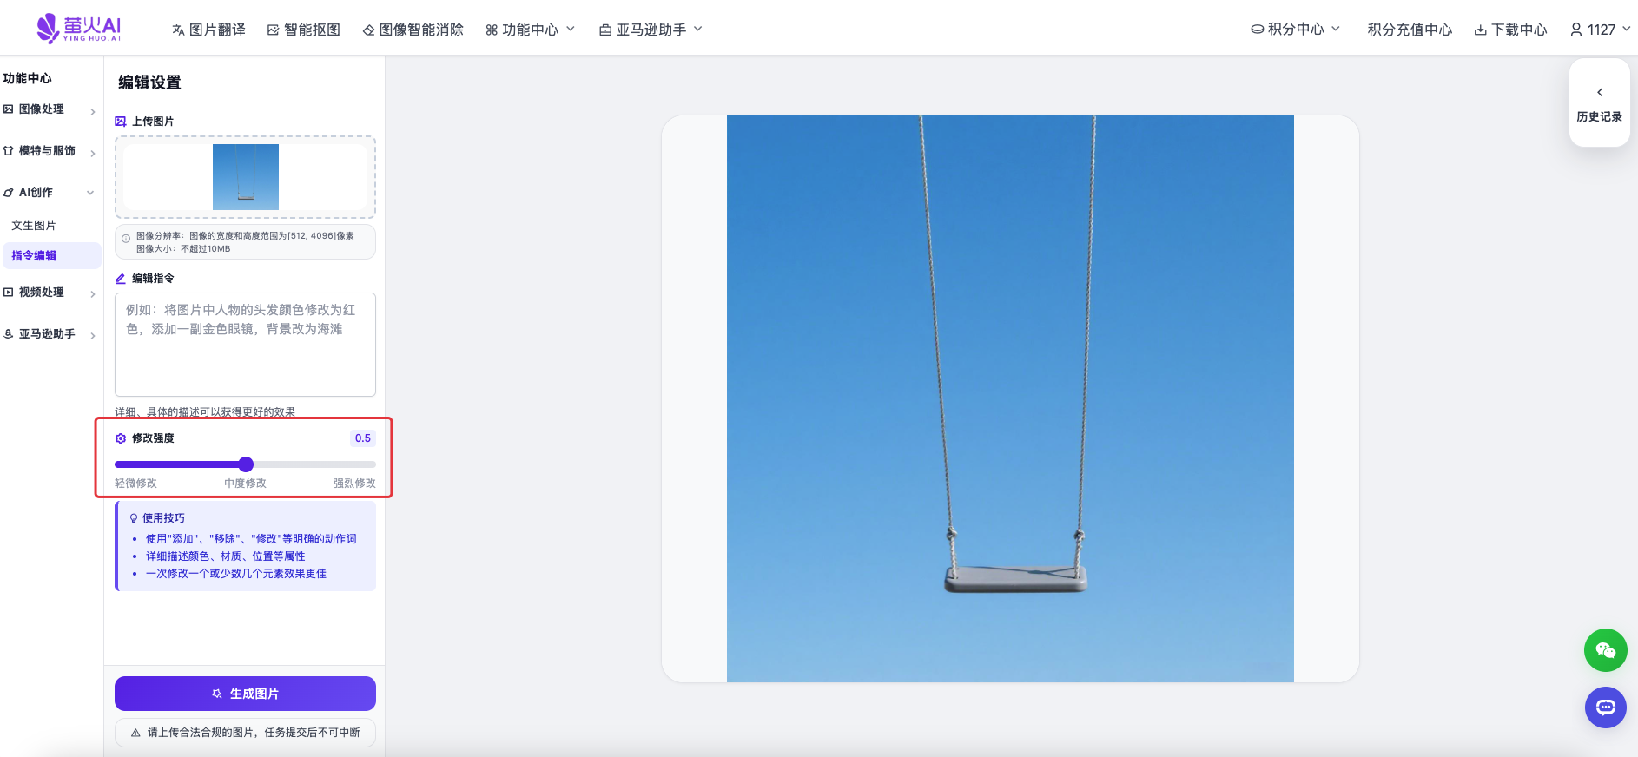
Task: Click the YingHuo AI logo
Action: pyautogui.click(x=79, y=29)
